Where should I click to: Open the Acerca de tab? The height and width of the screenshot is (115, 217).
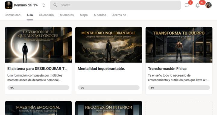click(119, 15)
